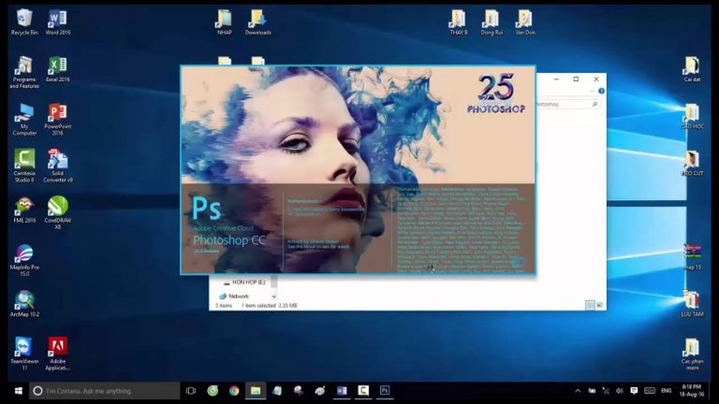Open the Dong Rui desktop folder
Image resolution: width=719 pixels, height=404 pixels.
(492, 22)
